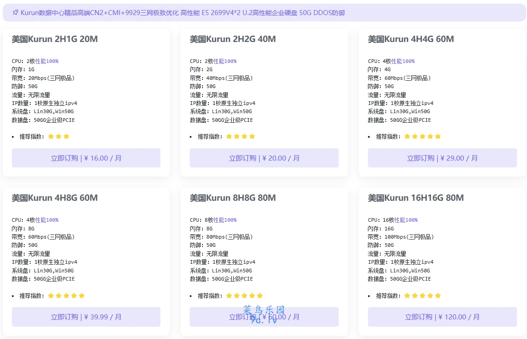Click the 美国Kurun 4H4G 60M title
The height and width of the screenshot is (339, 527).
(x=411, y=39)
